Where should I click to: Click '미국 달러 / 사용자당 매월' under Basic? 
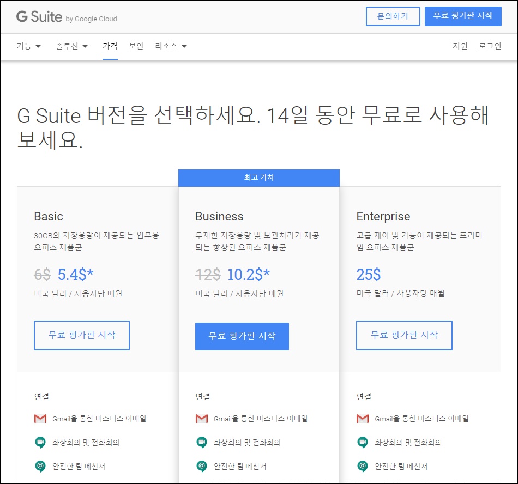tap(78, 293)
